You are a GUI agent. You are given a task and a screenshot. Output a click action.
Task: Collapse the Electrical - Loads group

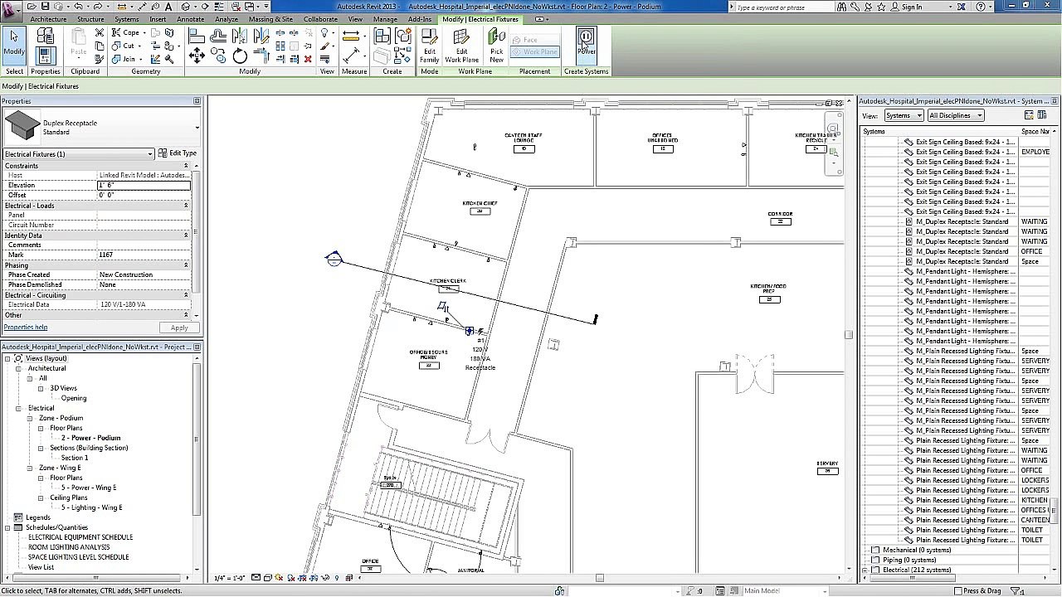coord(186,206)
